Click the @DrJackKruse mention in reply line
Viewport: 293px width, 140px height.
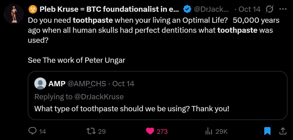click(99, 96)
